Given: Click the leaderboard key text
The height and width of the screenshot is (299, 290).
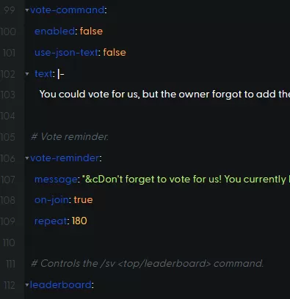Looking at the screenshot, I should pos(61,285).
